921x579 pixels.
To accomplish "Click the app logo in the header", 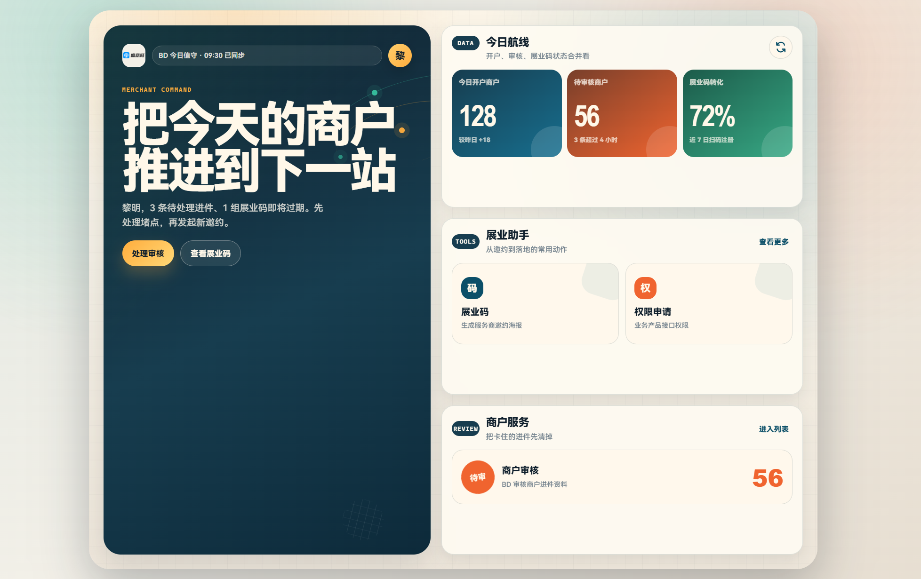I will click(134, 56).
